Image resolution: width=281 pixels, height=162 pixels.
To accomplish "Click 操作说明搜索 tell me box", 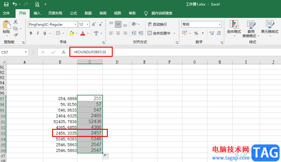I will click(x=162, y=13).
